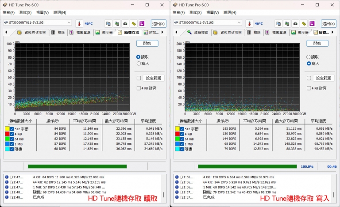The width and height of the screenshot is (340, 207).
Task: Click info icon beside '隨機: 79 IOPS' log
Action: 177,192
